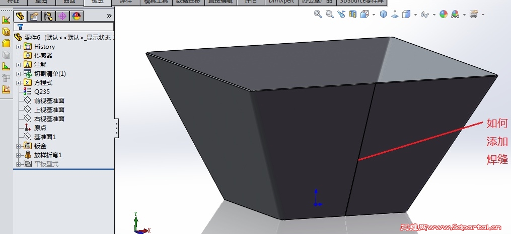
Task: Switch to the DimXpert command tab
Action: click(281, 3)
